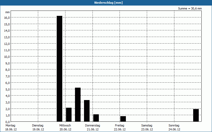212x132 pixels.
Task: Click the date 19.06.12
Action: 38,129
